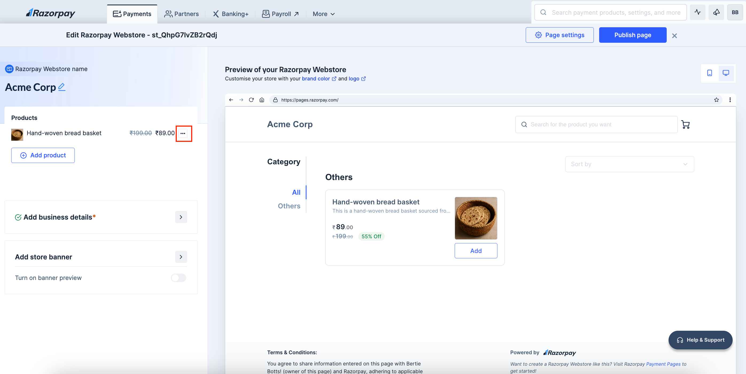Click the bread basket thumbnail in Products

point(17,135)
